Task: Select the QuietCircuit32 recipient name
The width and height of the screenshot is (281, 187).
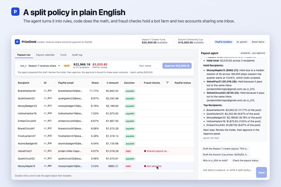Action: click(26, 158)
